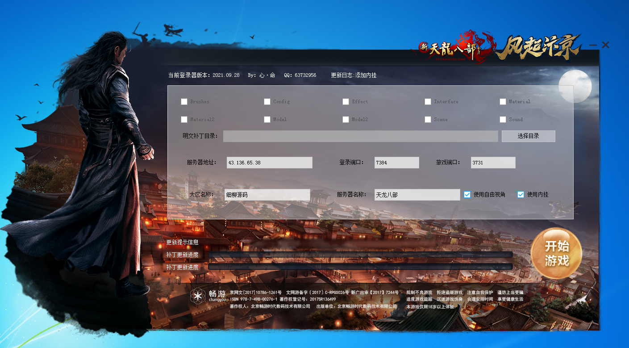Image resolution: width=629 pixels, height=348 pixels.
Task: Click the 享受健康生活 text
Action: [x=510, y=299]
